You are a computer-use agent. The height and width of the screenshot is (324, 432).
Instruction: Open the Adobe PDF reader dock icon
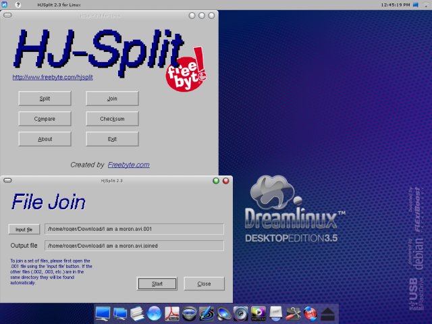point(172,314)
